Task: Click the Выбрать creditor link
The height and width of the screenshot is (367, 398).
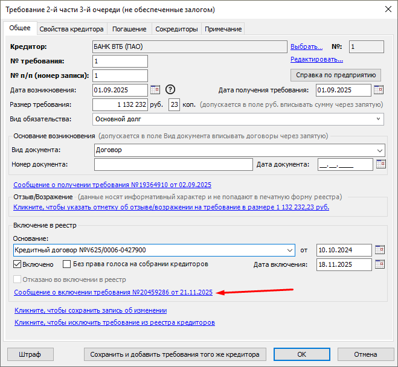Action: pos(307,46)
